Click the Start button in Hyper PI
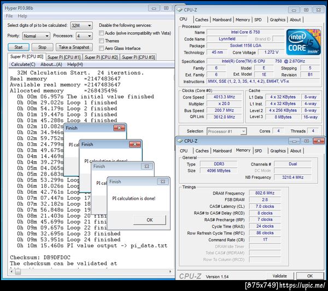 pos(19,47)
